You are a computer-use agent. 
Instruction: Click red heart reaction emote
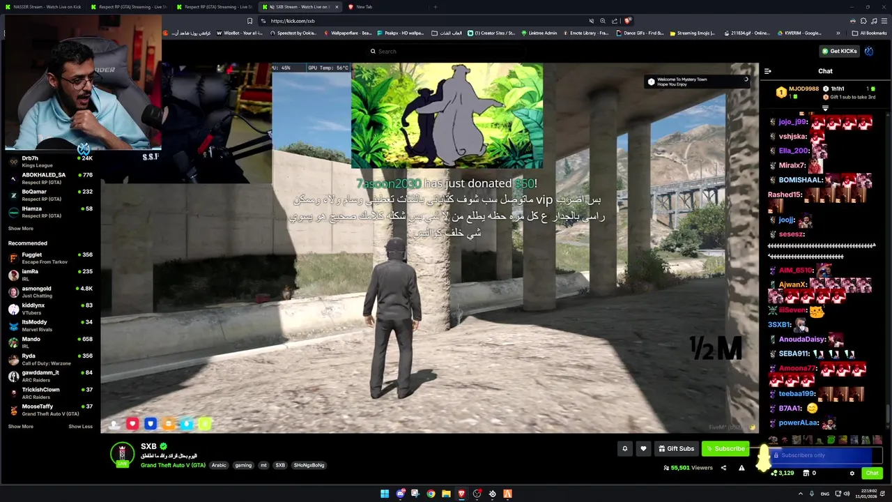(132, 423)
